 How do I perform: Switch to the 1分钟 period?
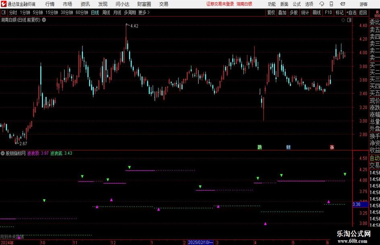pos(25,12)
